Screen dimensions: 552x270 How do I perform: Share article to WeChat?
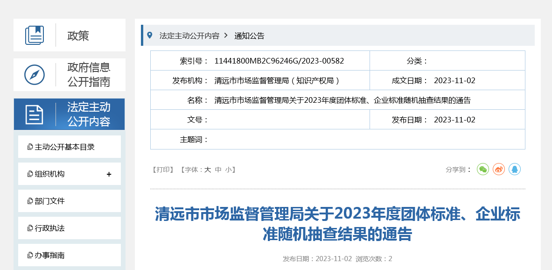tap(482, 170)
